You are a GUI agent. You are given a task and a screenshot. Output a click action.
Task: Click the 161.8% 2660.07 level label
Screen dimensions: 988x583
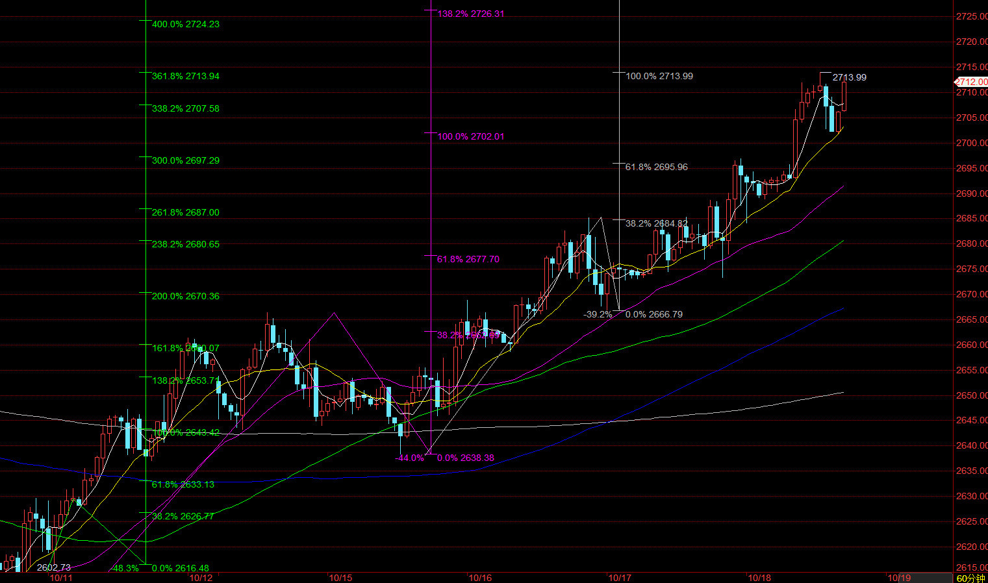186,348
